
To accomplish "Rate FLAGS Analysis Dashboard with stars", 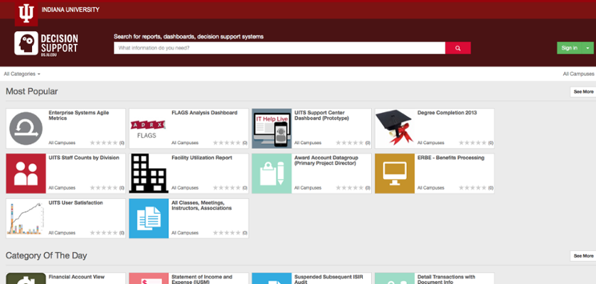I will point(227,143).
